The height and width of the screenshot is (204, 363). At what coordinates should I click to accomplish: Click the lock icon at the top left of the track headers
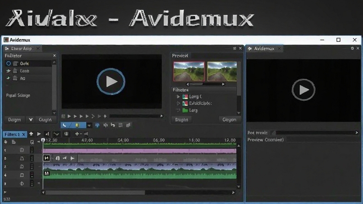[5, 142]
